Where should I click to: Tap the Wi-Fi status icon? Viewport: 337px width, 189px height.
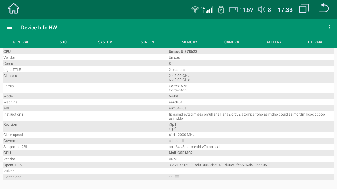[195, 9]
